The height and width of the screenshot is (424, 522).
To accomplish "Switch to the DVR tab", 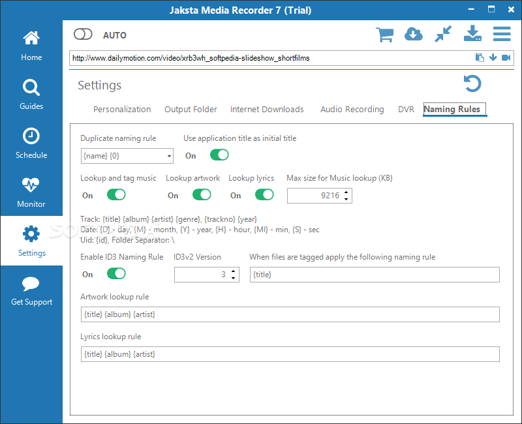I will click(x=406, y=109).
